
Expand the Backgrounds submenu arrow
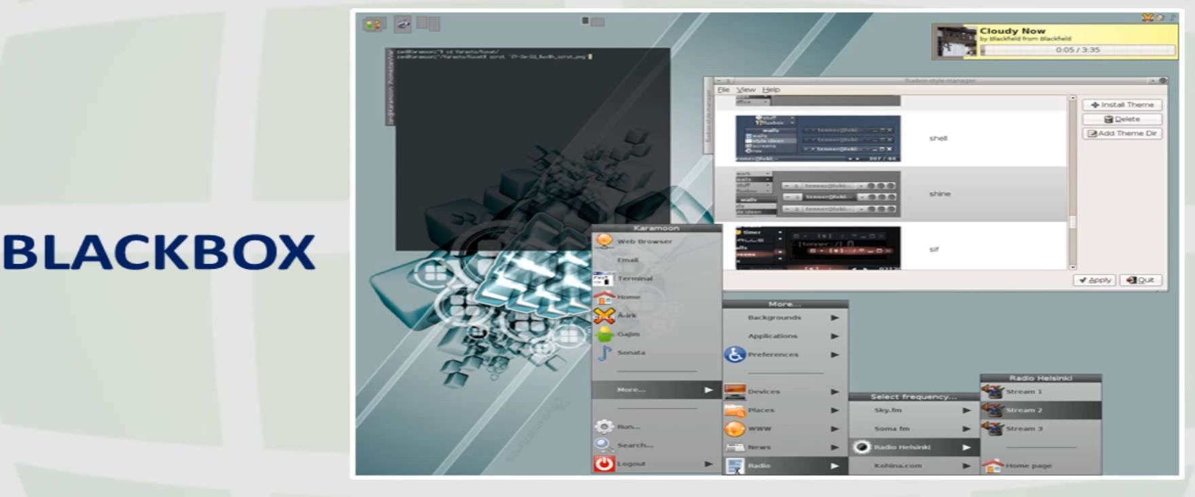(x=834, y=318)
